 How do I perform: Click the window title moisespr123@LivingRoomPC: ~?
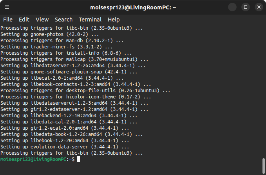pos(133,7)
